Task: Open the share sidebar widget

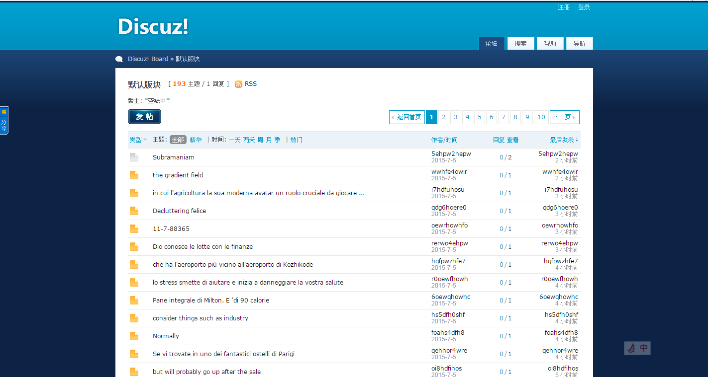Action: click(x=4, y=120)
